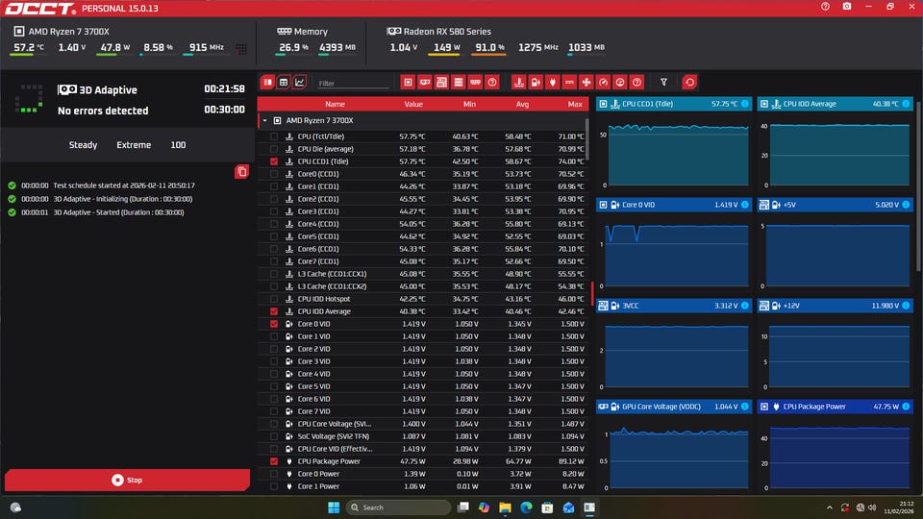Open the Windows Start menu
This screenshot has height=519, width=923.
334,507
